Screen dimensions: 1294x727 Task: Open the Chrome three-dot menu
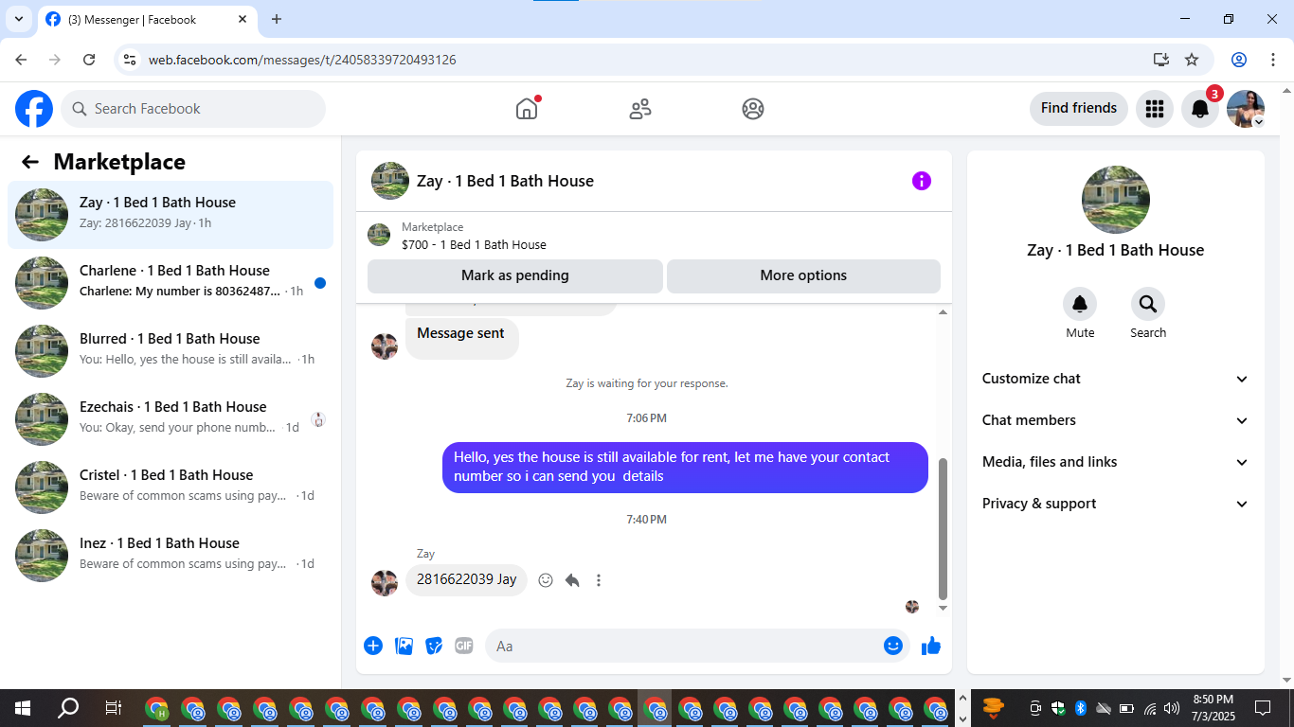[1271, 60]
